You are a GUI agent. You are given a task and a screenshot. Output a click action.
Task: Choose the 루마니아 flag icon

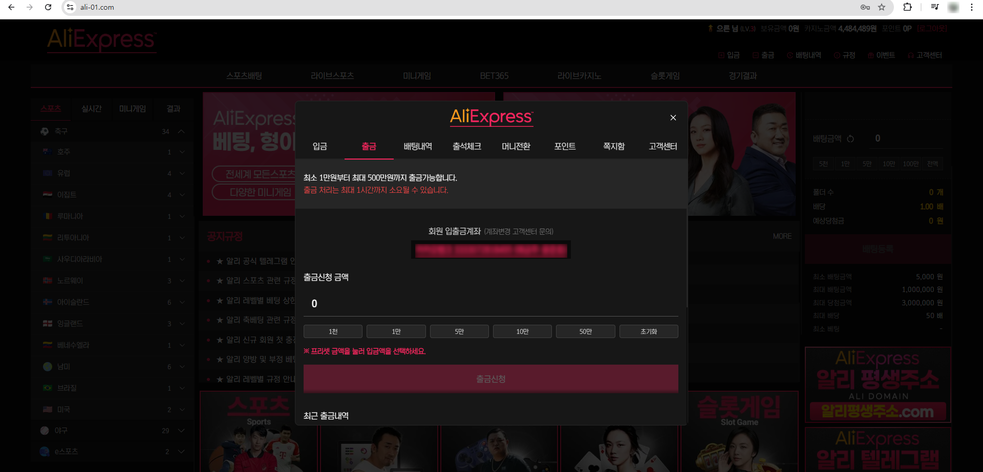[x=48, y=216]
